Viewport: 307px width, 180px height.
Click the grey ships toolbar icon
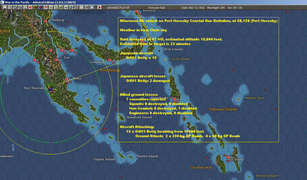click(x=66, y=7)
